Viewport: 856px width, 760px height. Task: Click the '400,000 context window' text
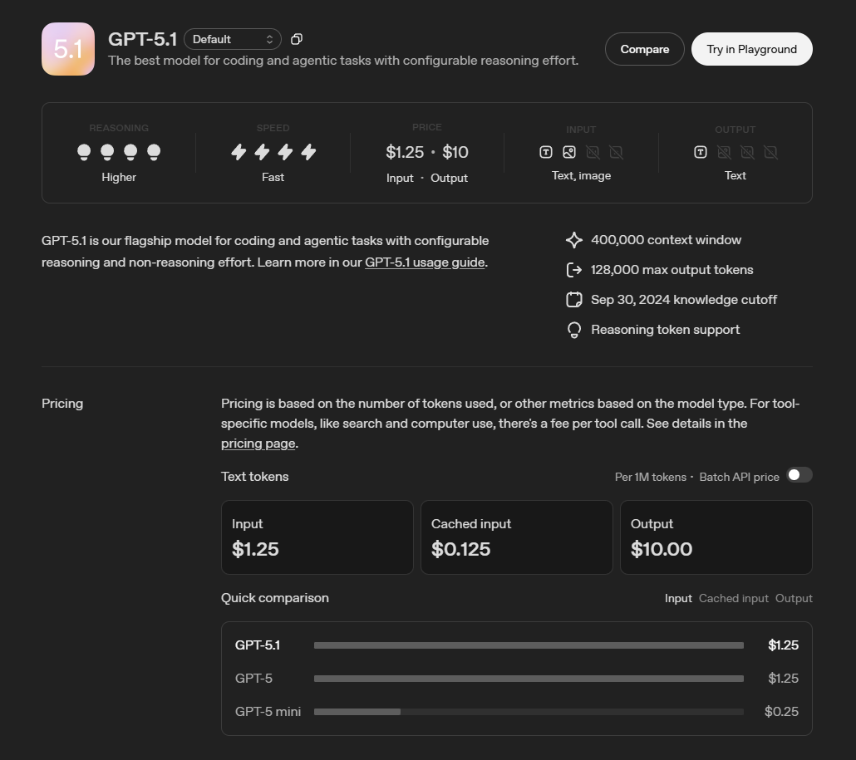(x=666, y=240)
